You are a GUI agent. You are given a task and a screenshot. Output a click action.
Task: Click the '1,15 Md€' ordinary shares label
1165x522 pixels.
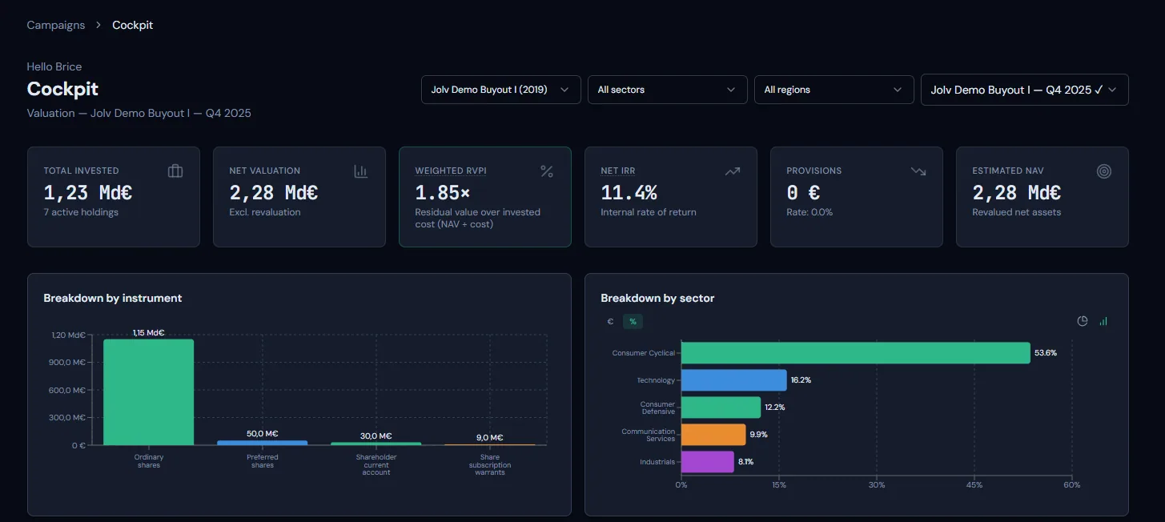pos(148,333)
